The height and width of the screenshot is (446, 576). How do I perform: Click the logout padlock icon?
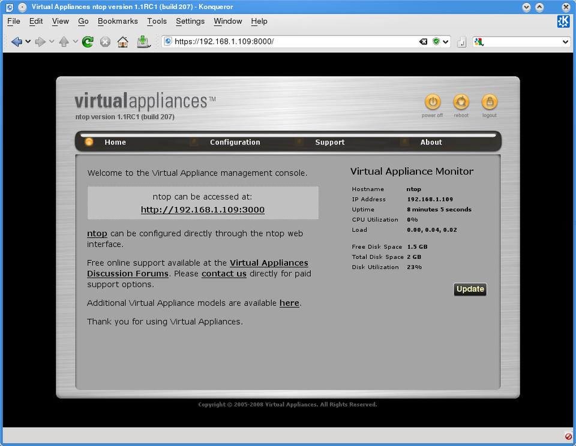pos(490,102)
